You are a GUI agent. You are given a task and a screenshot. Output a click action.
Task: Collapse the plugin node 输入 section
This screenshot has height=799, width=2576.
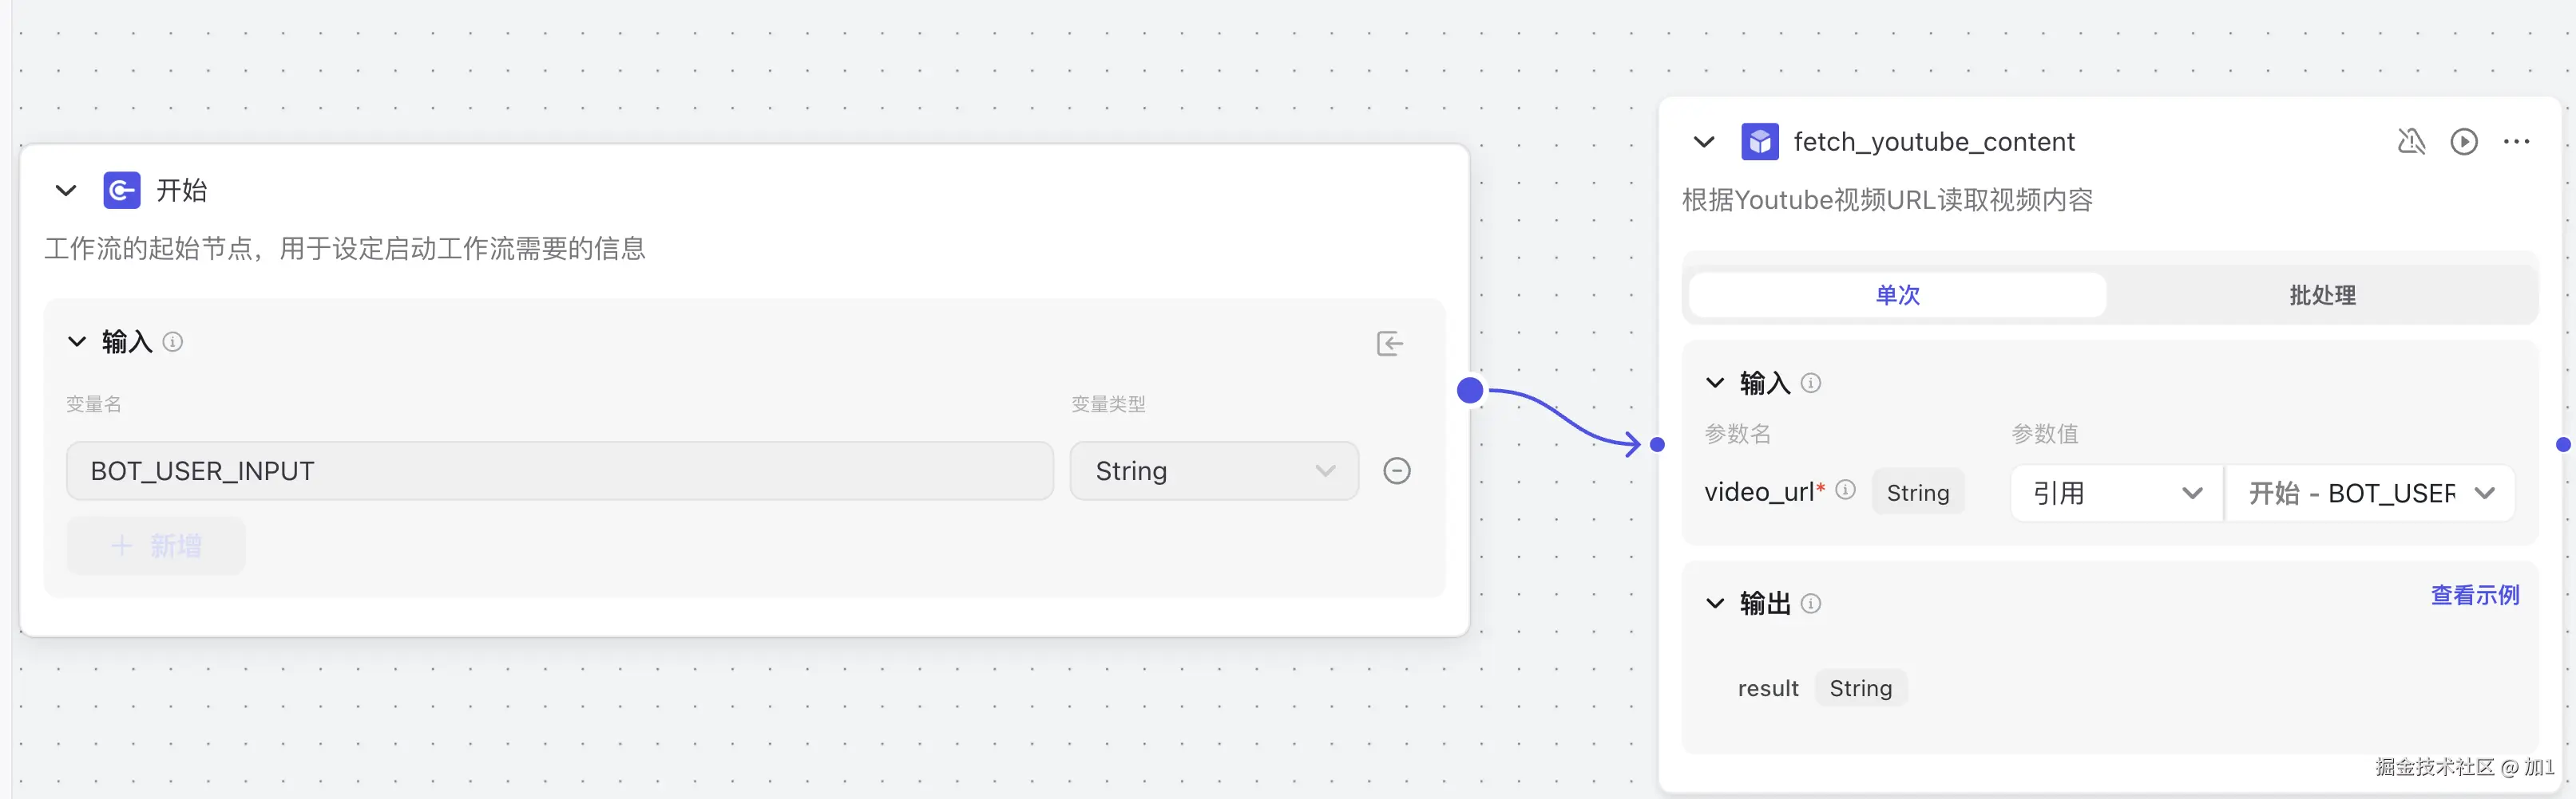(x=1715, y=383)
